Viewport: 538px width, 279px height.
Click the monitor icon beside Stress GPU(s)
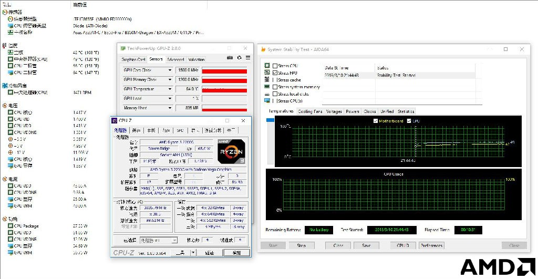click(267, 100)
